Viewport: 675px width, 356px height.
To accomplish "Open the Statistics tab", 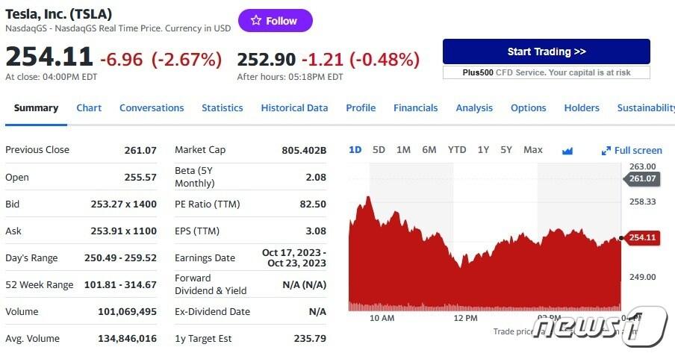I will (x=222, y=108).
